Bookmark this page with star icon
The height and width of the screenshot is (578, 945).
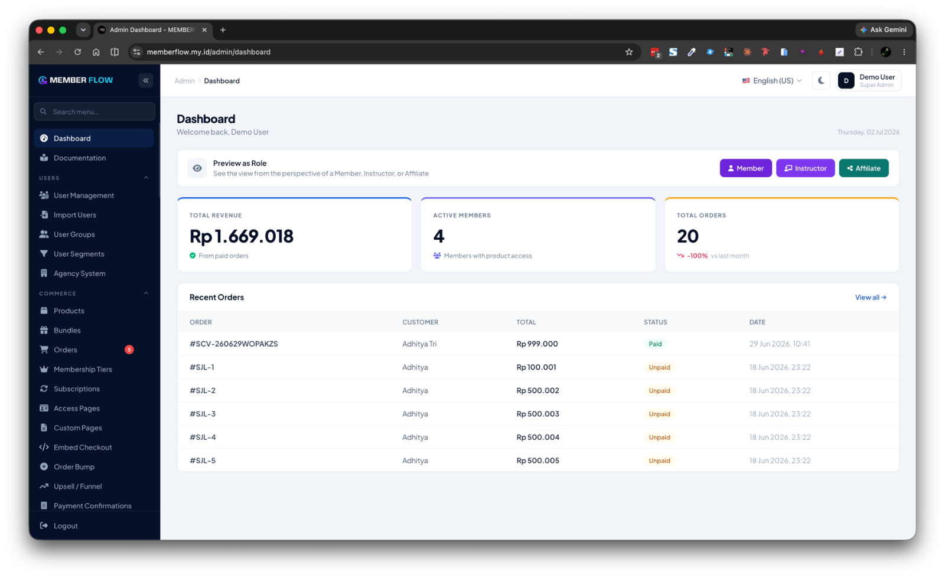tap(629, 52)
